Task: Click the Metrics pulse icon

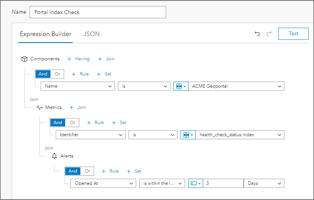Action: 39,107
